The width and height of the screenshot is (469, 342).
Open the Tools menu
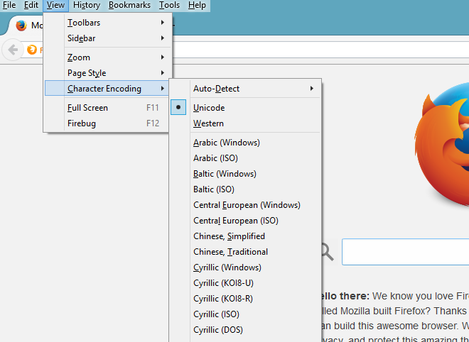point(169,6)
